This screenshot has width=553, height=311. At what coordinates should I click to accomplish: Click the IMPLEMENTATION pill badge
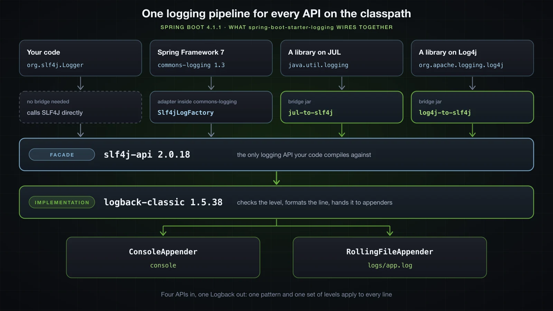(x=62, y=202)
